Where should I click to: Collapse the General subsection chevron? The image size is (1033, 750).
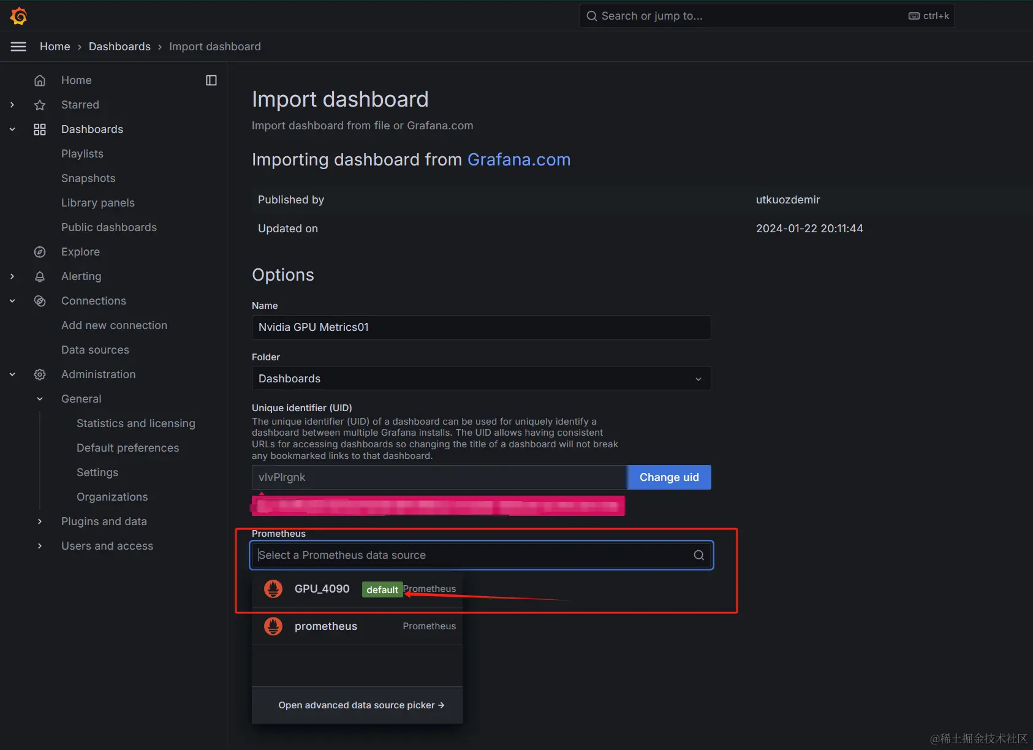pyautogui.click(x=40, y=399)
